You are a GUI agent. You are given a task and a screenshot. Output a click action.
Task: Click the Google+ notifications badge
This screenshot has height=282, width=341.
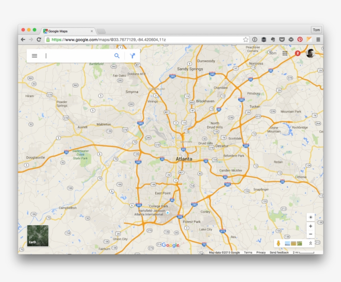point(297,53)
